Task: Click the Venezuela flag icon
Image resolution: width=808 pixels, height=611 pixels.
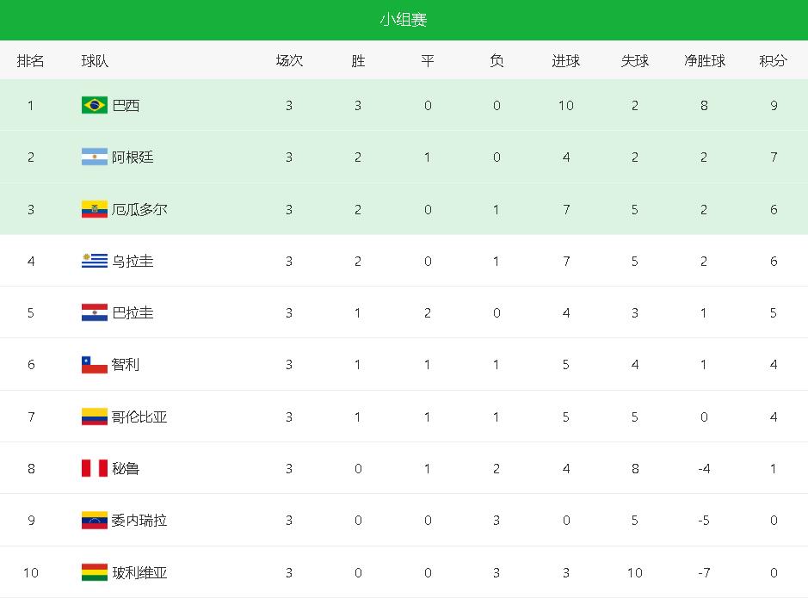Action: coord(94,520)
